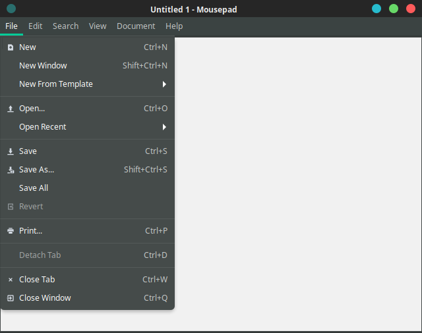
Task: Click the x icon beside Close Tab
Action: tap(11, 280)
